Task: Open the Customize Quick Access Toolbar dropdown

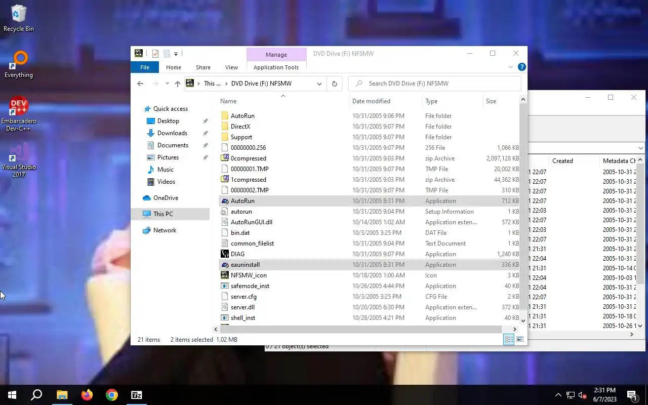Action: 176,54
